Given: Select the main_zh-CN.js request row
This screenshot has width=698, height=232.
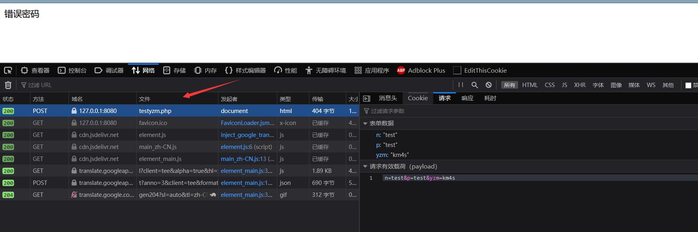Looking at the screenshot, I should pyautogui.click(x=180, y=147).
